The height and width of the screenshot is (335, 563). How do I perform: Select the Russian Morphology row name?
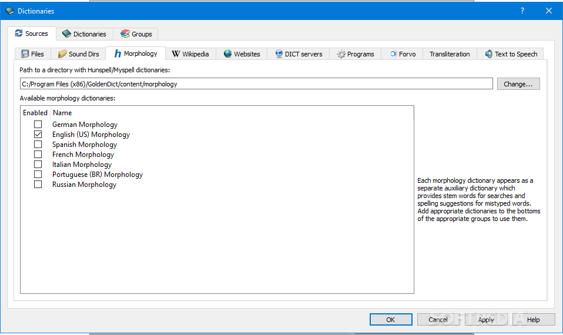click(85, 185)
